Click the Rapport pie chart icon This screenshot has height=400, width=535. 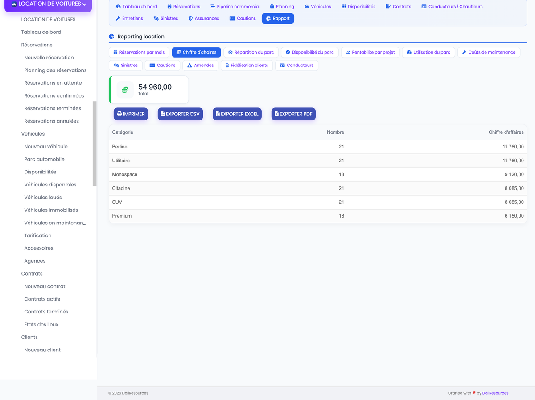click(268, 19)
